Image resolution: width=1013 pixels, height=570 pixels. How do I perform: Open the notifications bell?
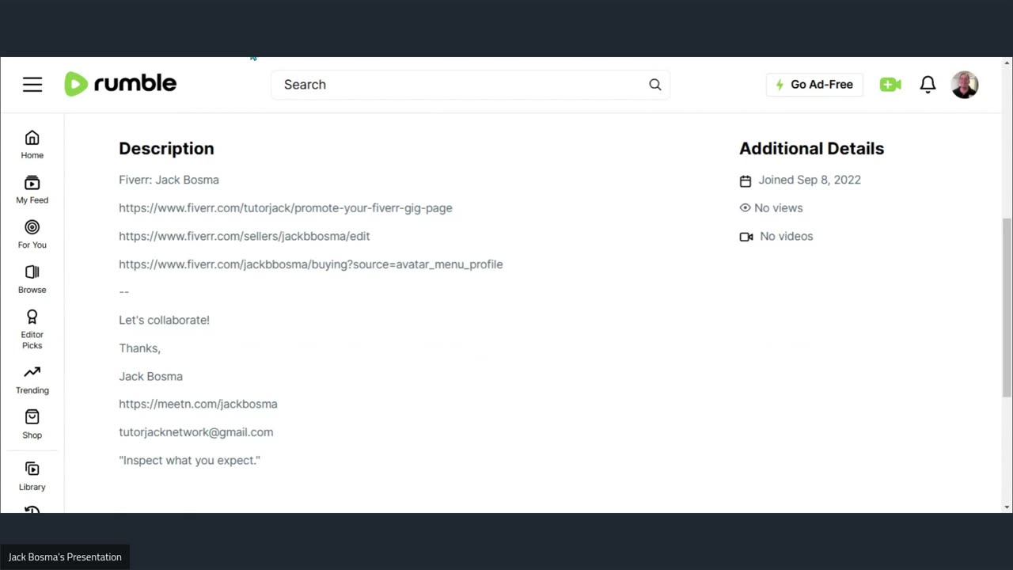tap(928, 85)
